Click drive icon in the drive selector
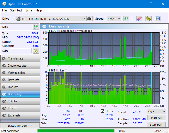Viewport: 169px width, 133px height. click(x=18, y=19)
